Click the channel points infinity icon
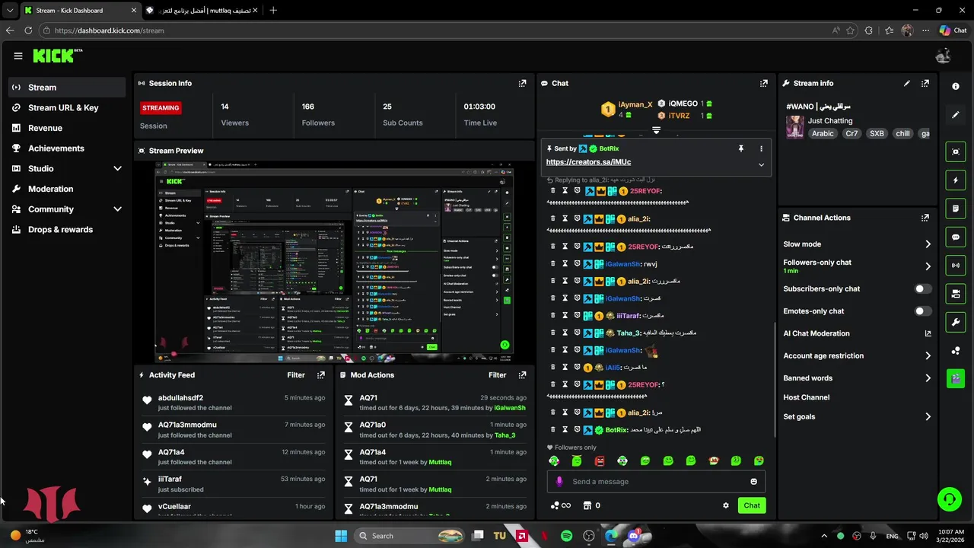 click(560, 505)
